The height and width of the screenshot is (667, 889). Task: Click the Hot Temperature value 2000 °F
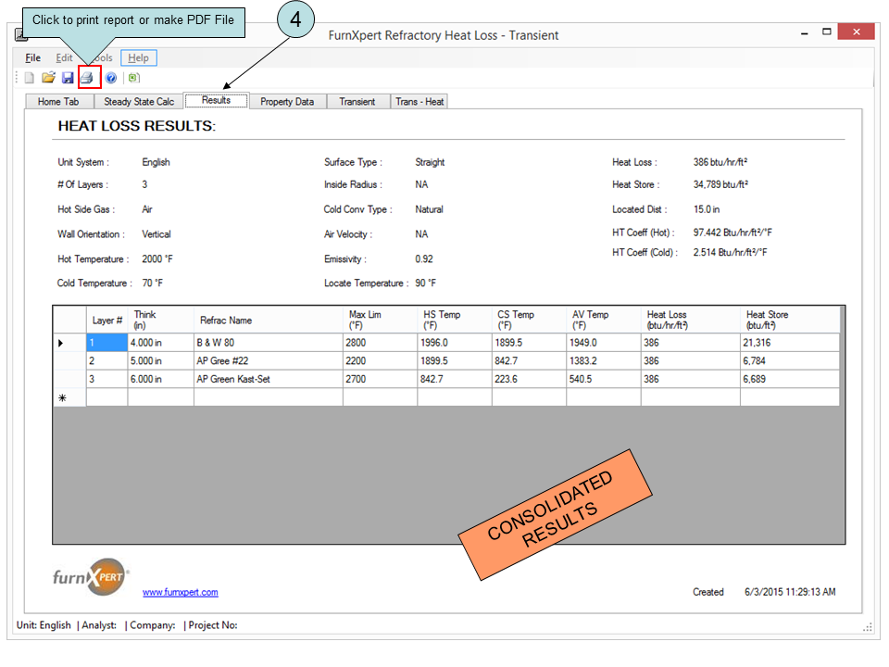coord(157,259)
